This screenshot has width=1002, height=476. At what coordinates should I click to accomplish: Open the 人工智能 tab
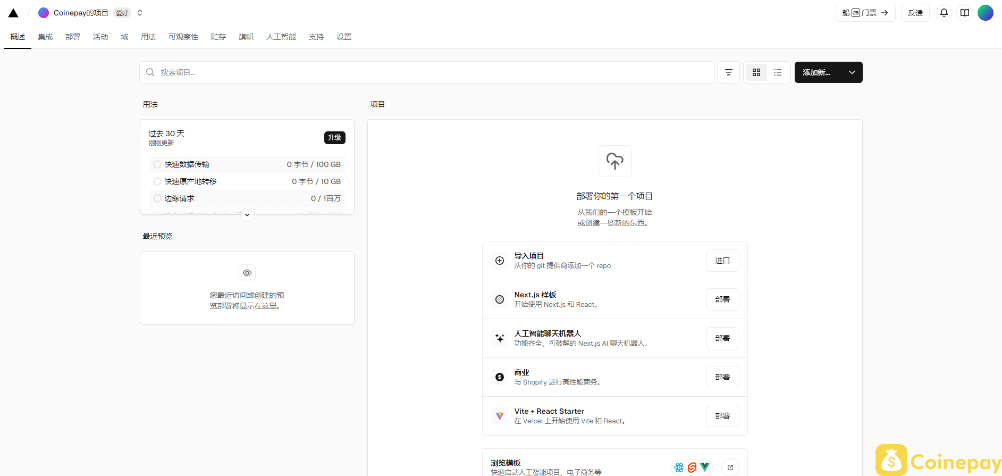click(x=281, y=37)
